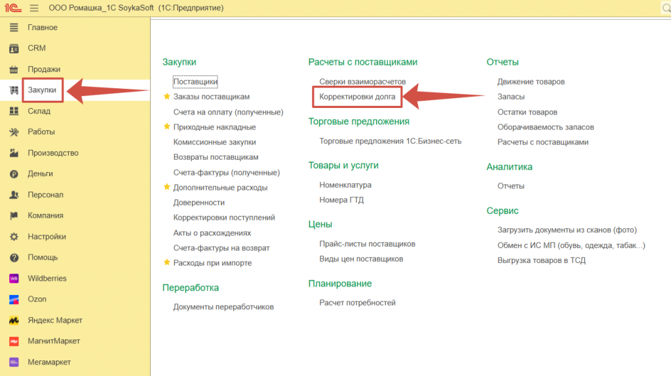Screen dimensions: 671x376
Task: Click Загрузить документы из сканов (фото)
Action: (567, 230)
